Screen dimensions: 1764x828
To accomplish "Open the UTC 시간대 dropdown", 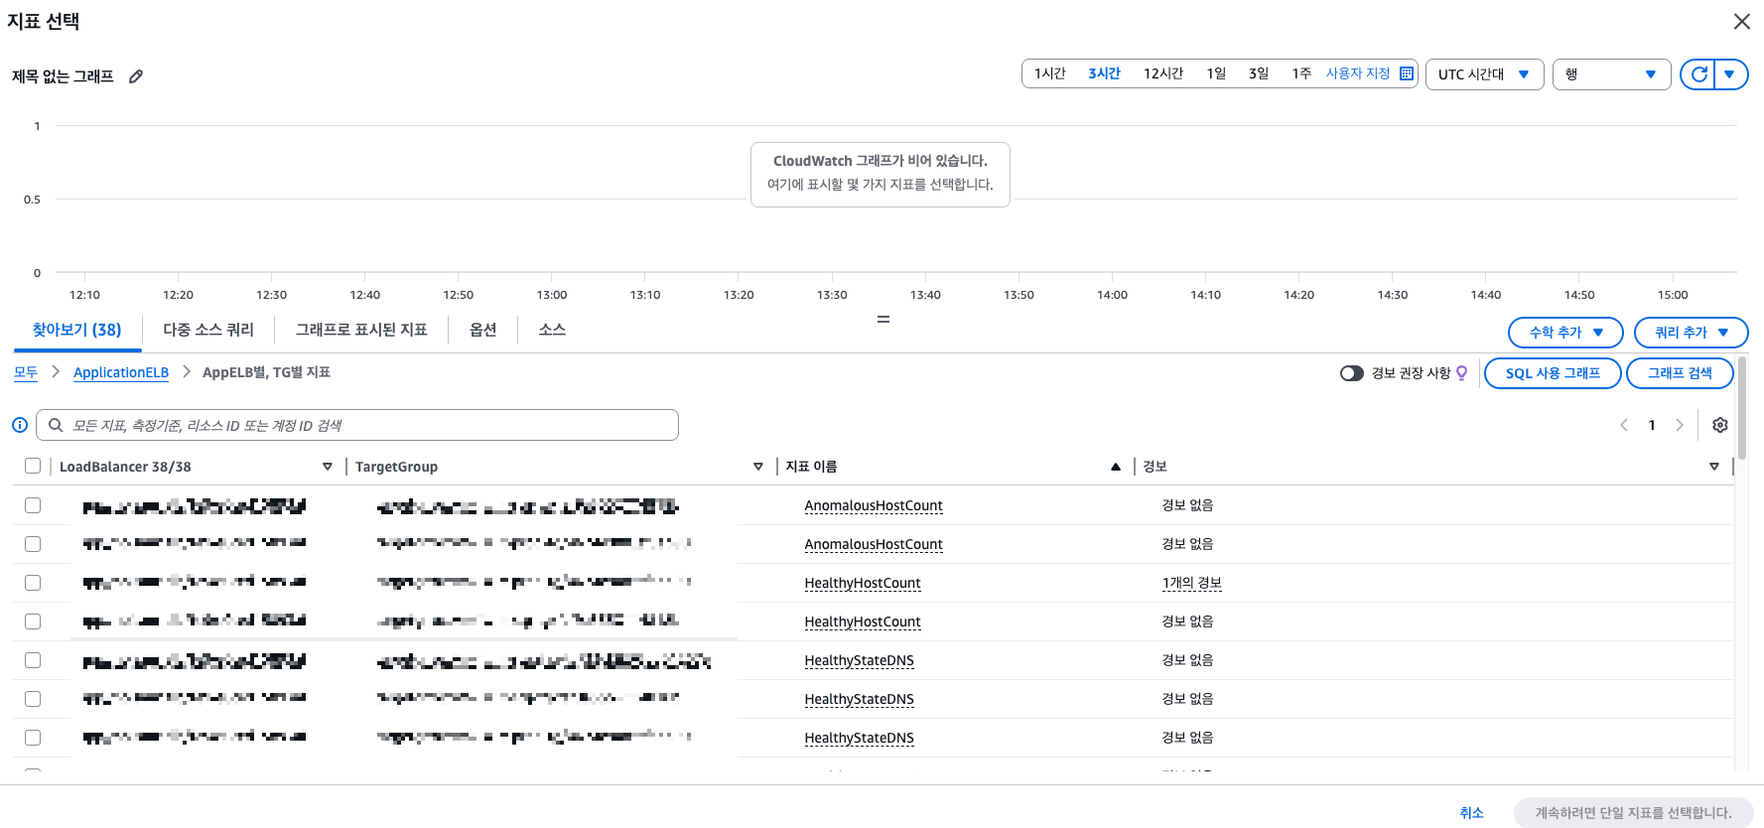I will click(1484, 74).
